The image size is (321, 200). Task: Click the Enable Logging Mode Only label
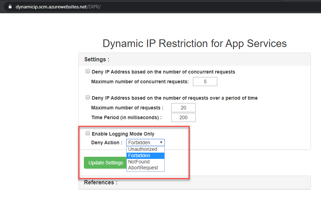123,134
